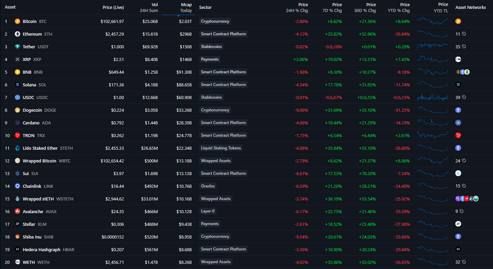Click the Avalanche coin logo beside the AVAX name

(x=17, y=211)
